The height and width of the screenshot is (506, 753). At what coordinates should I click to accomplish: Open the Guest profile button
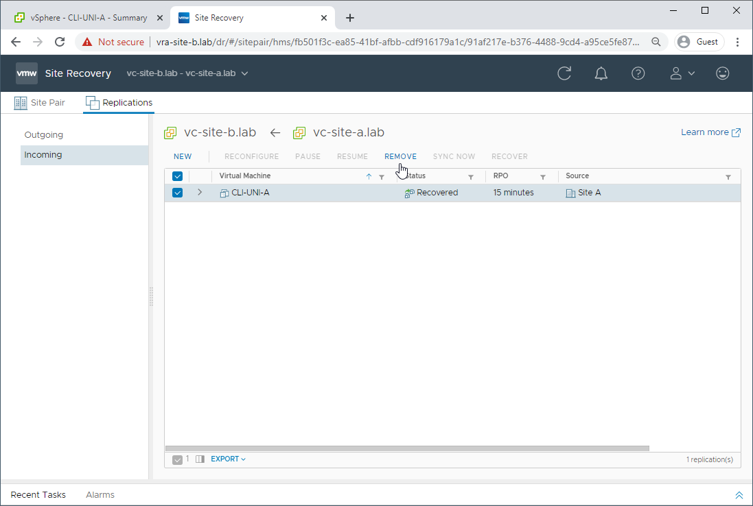pyautogui.click(x=699, y=42)
